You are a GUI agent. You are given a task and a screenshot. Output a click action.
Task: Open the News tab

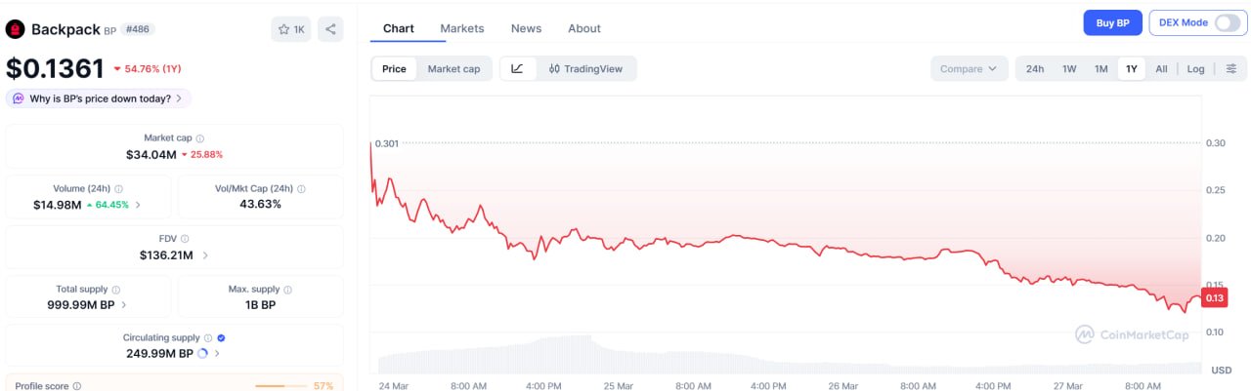point(526,28)
